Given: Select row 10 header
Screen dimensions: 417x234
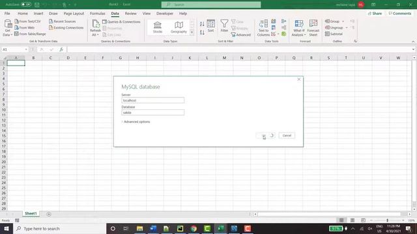Looking at the screenshot, I should (x=3, y=110).
